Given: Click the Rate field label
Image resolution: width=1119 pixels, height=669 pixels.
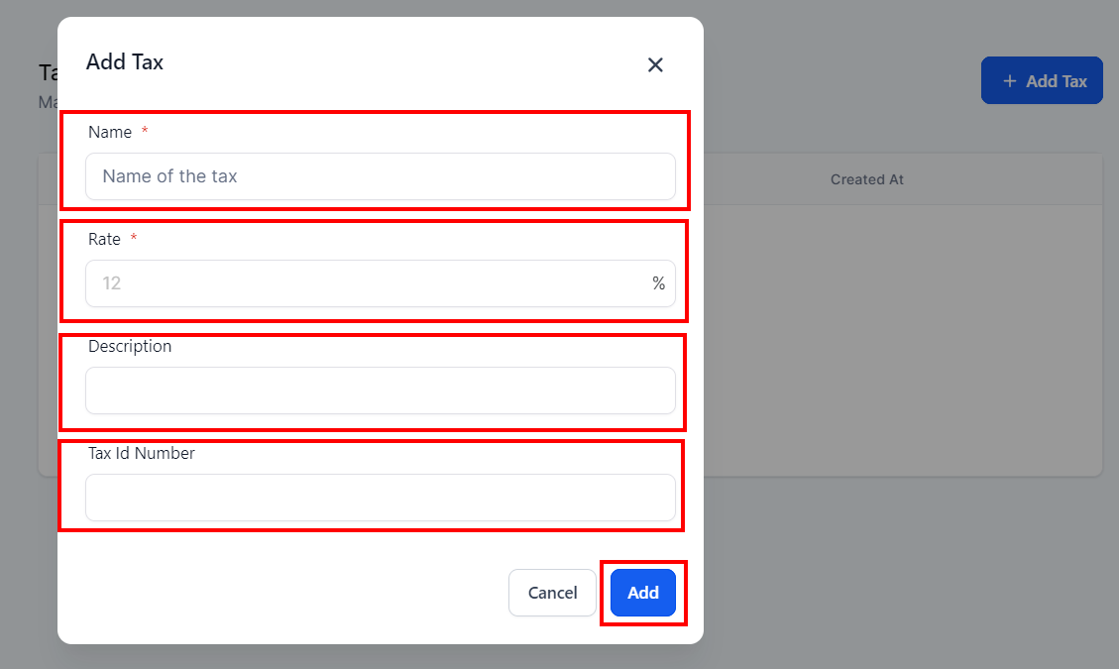Looking at the screenshot, I should tap(104, 239).
